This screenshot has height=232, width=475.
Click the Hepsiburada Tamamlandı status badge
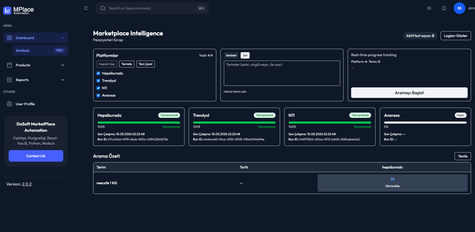tap(169, 115)
